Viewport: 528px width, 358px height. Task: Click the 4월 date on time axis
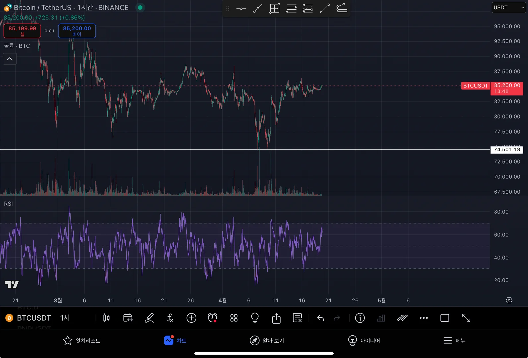point(223,300)
